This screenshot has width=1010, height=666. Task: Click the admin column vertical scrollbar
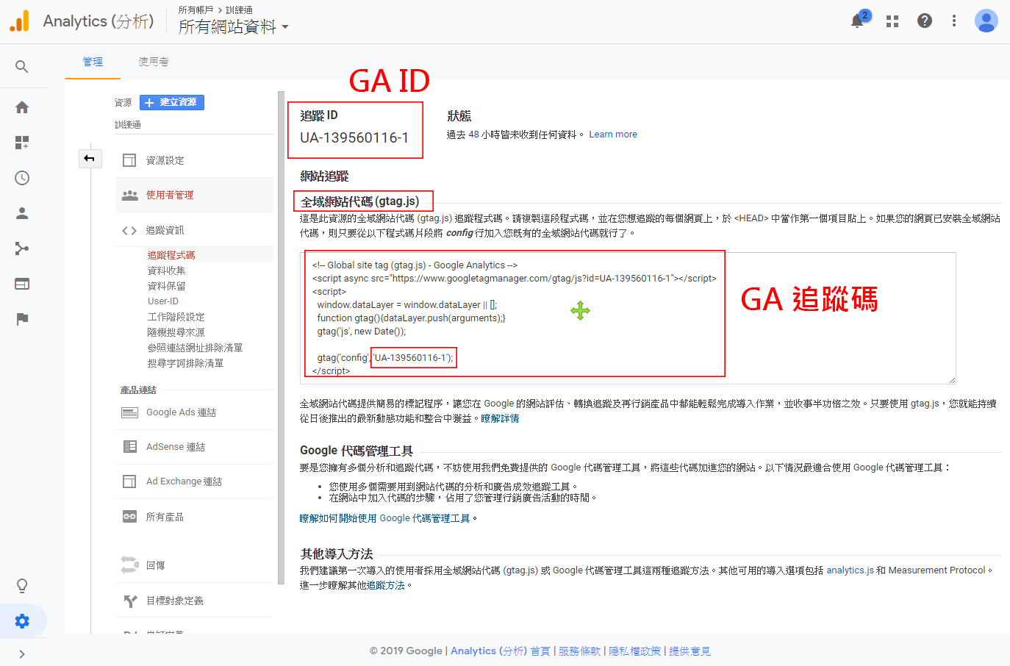[281, 338]
